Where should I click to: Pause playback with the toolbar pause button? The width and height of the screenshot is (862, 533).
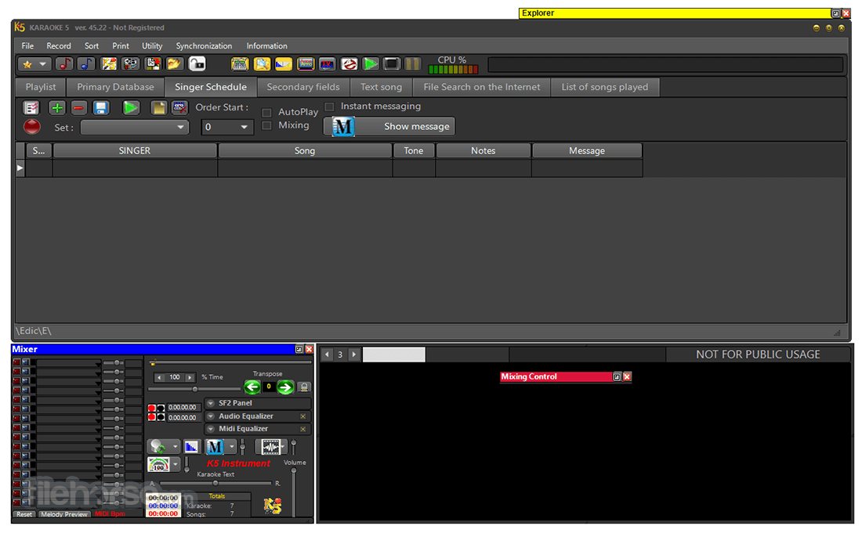pyautogui.click(x=412, y=64)
